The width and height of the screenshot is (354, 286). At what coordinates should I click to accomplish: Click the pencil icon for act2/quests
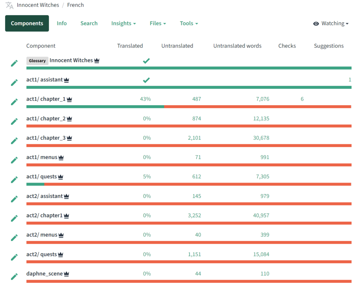click(14, 257)
